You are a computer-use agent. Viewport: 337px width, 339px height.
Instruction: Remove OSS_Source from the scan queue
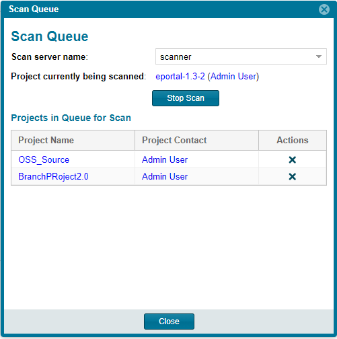tap(292, 159)
